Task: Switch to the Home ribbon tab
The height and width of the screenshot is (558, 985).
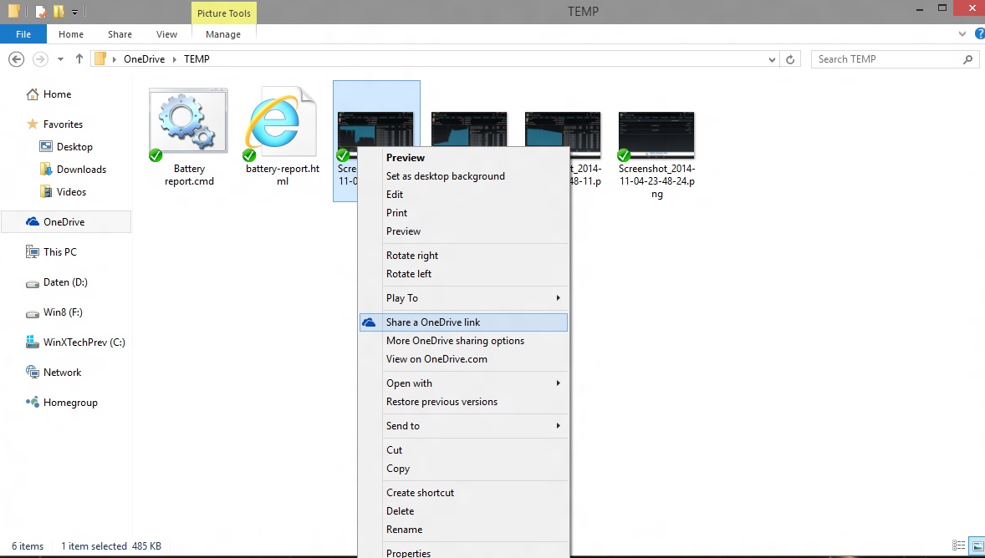Action: (71, 34)
